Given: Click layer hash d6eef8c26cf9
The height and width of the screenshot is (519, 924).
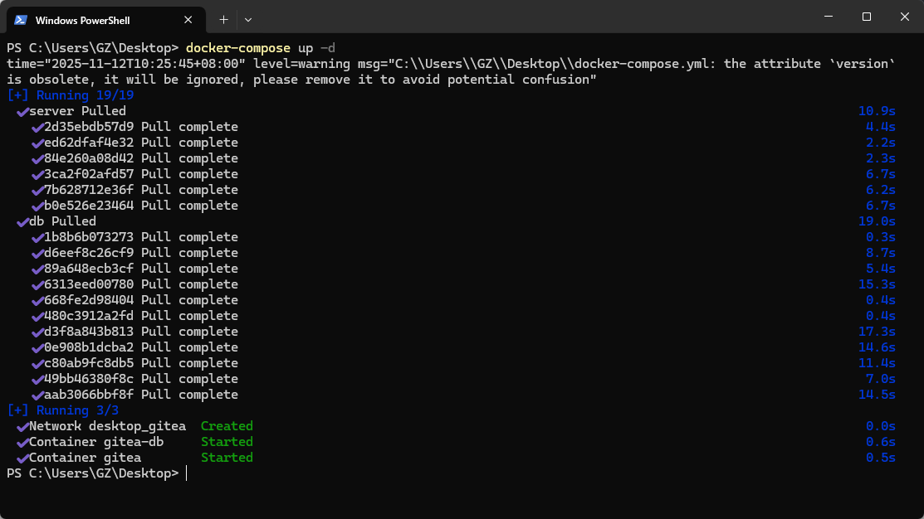Looking at the screenshot, I should pos(89,253).
